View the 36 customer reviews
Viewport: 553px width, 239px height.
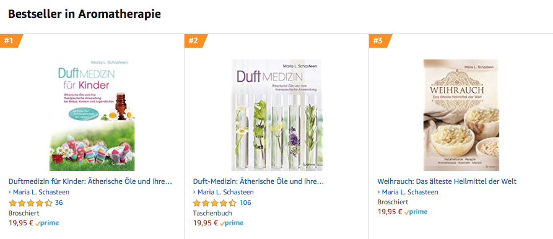59,202
